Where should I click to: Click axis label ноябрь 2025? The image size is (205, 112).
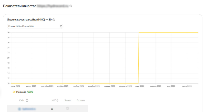tap(78, 86)
